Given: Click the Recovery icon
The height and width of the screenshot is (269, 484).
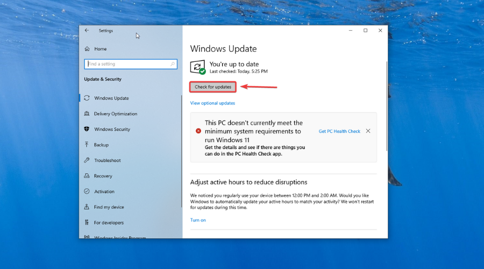Looking at the screenshot, I should [x=87, y=175].
